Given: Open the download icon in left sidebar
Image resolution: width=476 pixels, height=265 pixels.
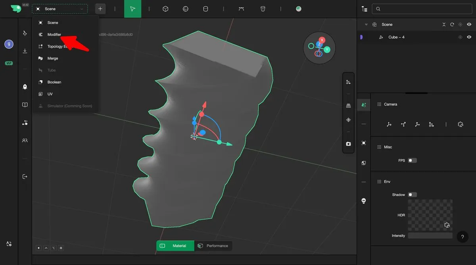Looking at the screenshot, I should (25, 51).
